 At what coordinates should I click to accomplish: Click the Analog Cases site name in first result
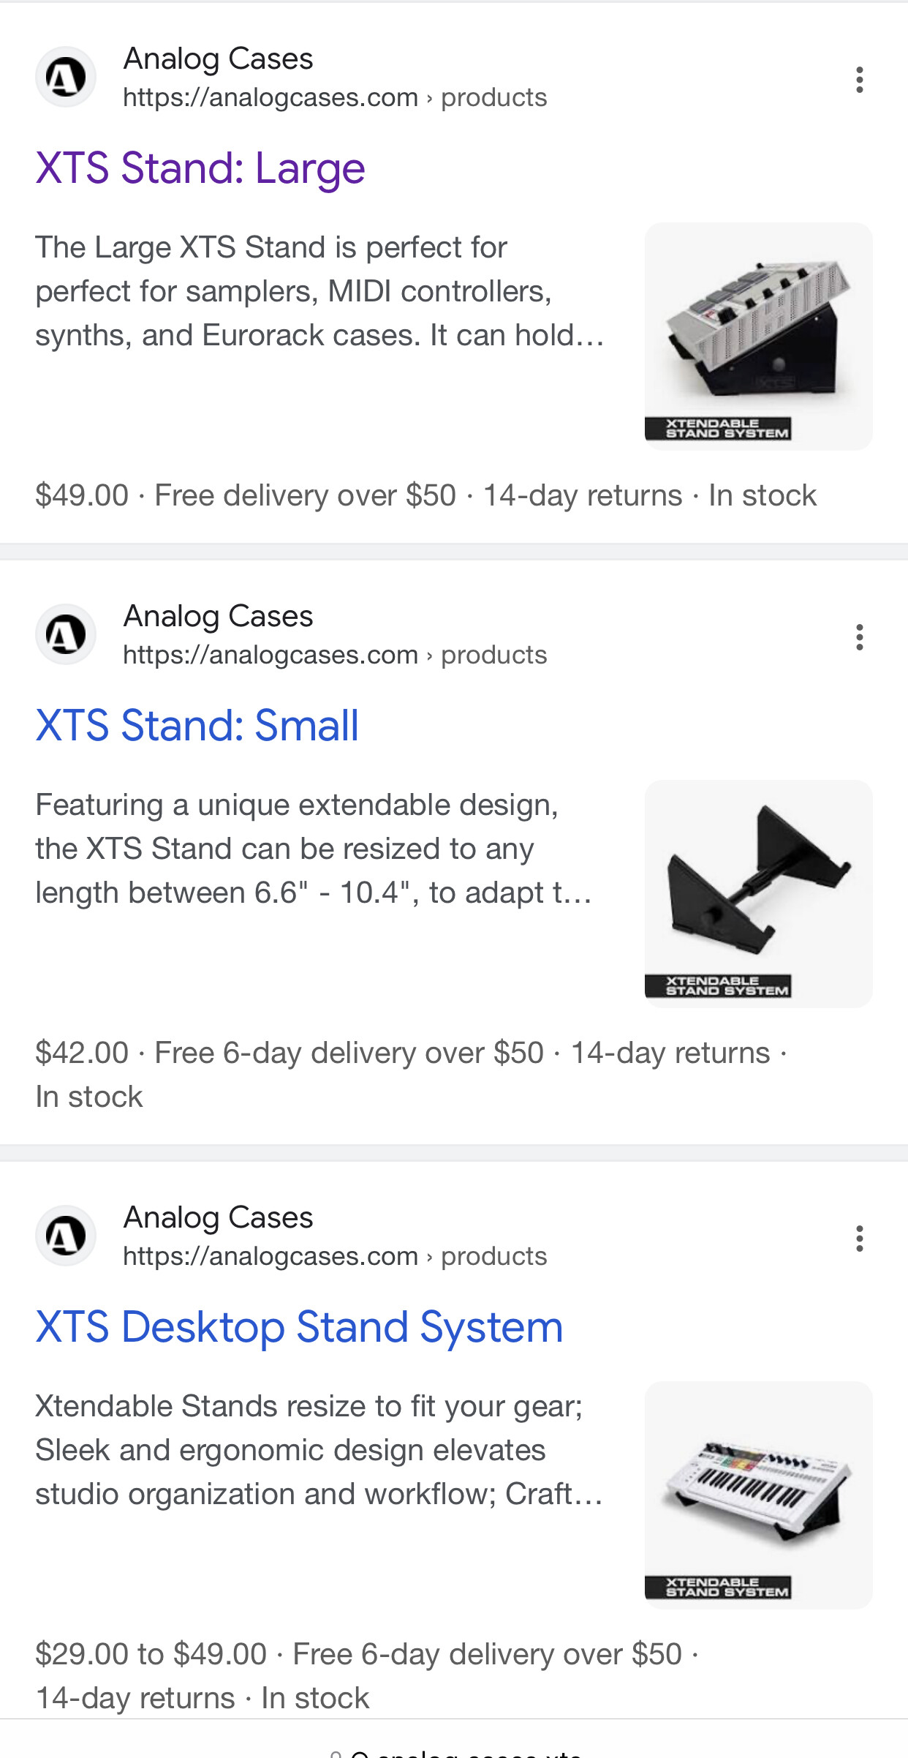[x=218, y=59]
